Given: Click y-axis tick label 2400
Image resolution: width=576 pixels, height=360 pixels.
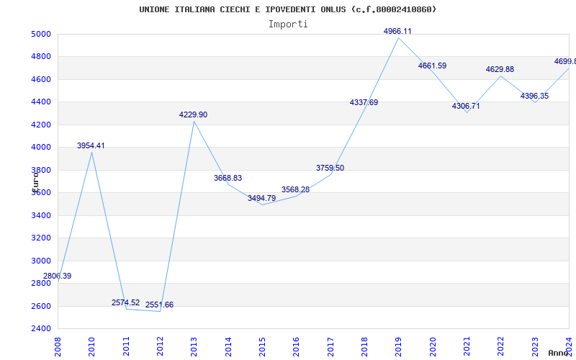Looking at the screenshot, I should (41, 328).
